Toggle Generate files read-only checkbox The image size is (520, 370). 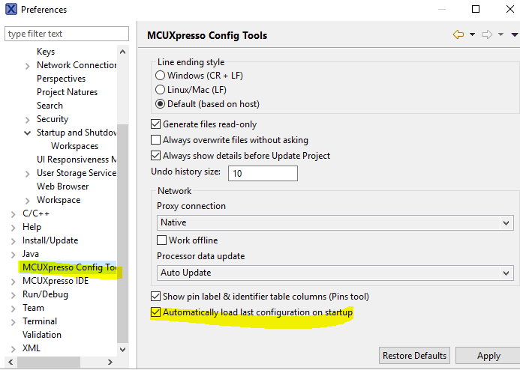coord(156,124)
